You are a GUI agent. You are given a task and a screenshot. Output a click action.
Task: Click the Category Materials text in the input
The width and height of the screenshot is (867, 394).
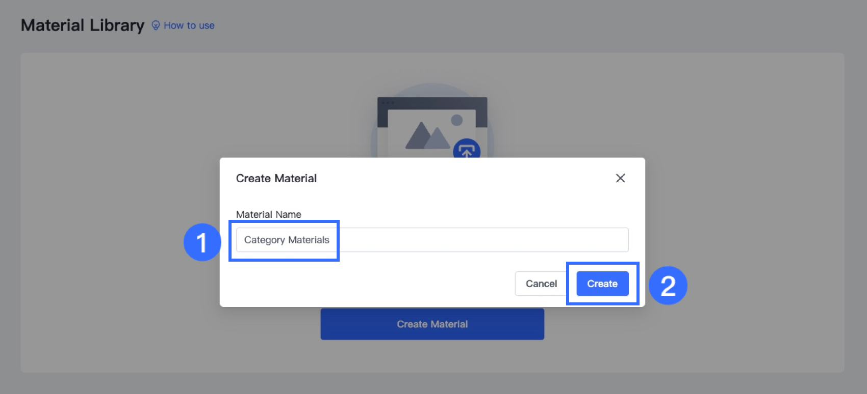click(287, 240)
